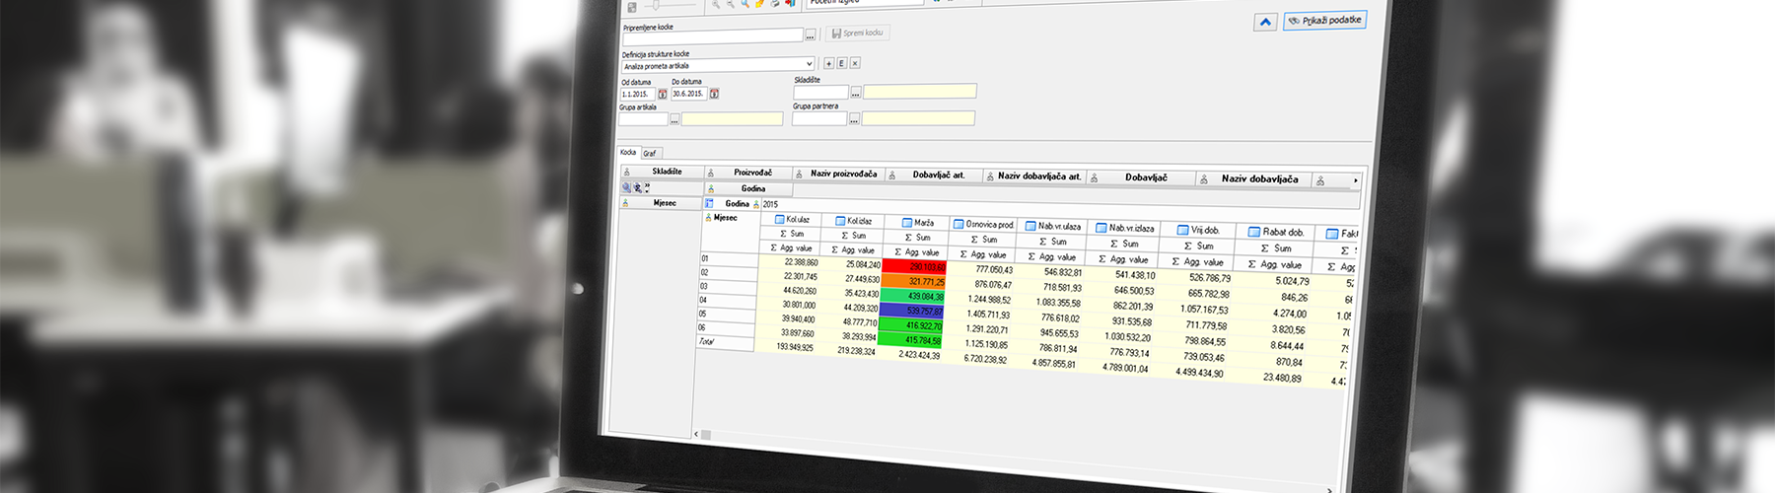
Task: Expand the 'Definicija strukture kocke' dropdown
Action: tap(810, 64)
